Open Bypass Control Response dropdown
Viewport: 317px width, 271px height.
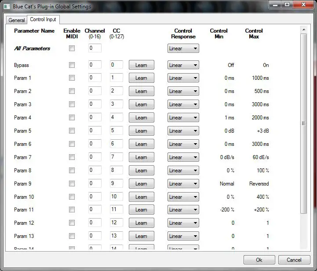tap(183, 65)
